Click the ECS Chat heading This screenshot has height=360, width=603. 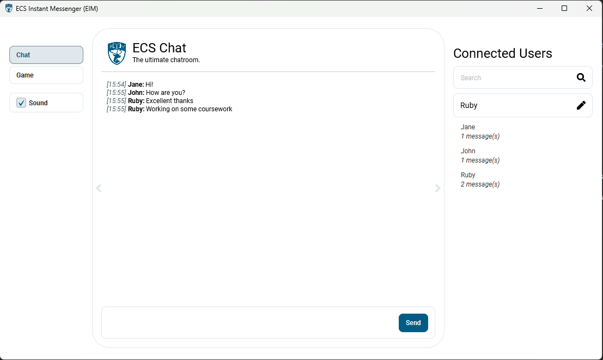click(159, 48)
